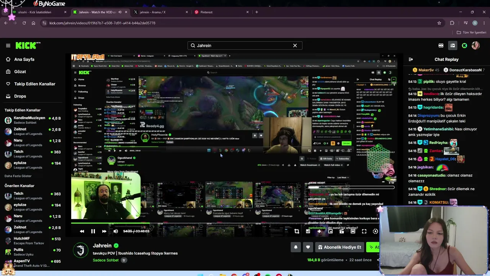This screenshot has width=490, height=276.
Task: Open the browser extensions menu
Action: (x=452, y=23)
